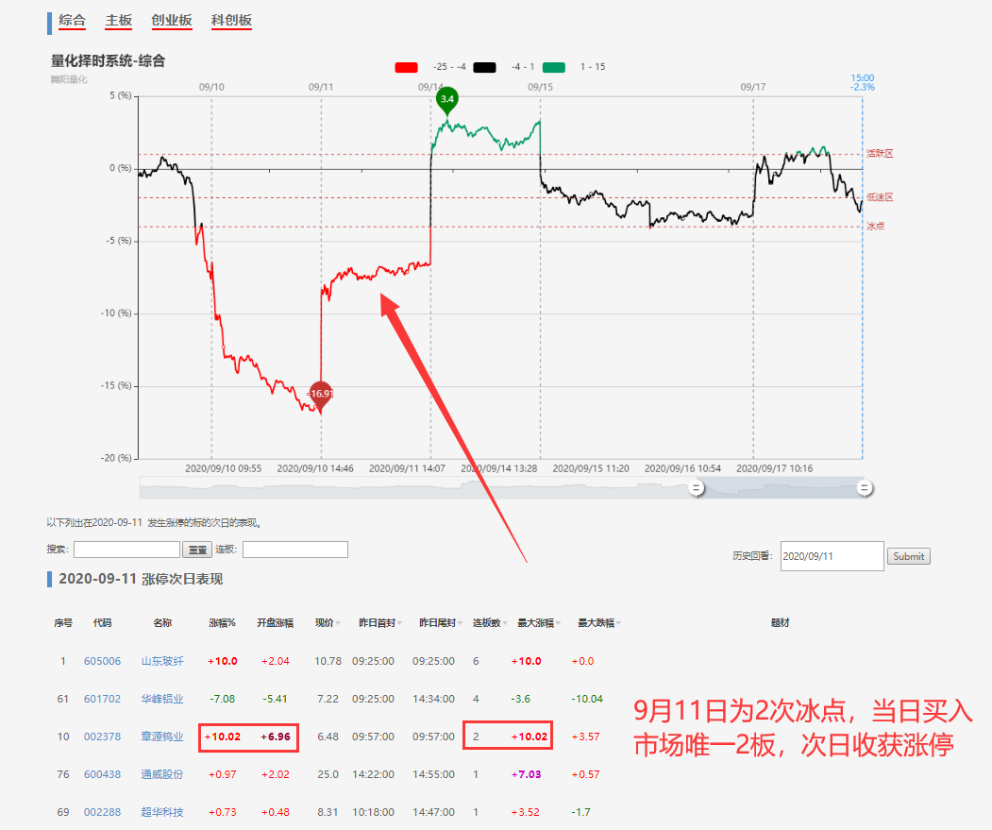Click the right handle of chart range slider
The width and height of the screenshot is (992, 830).
[864, 487]
